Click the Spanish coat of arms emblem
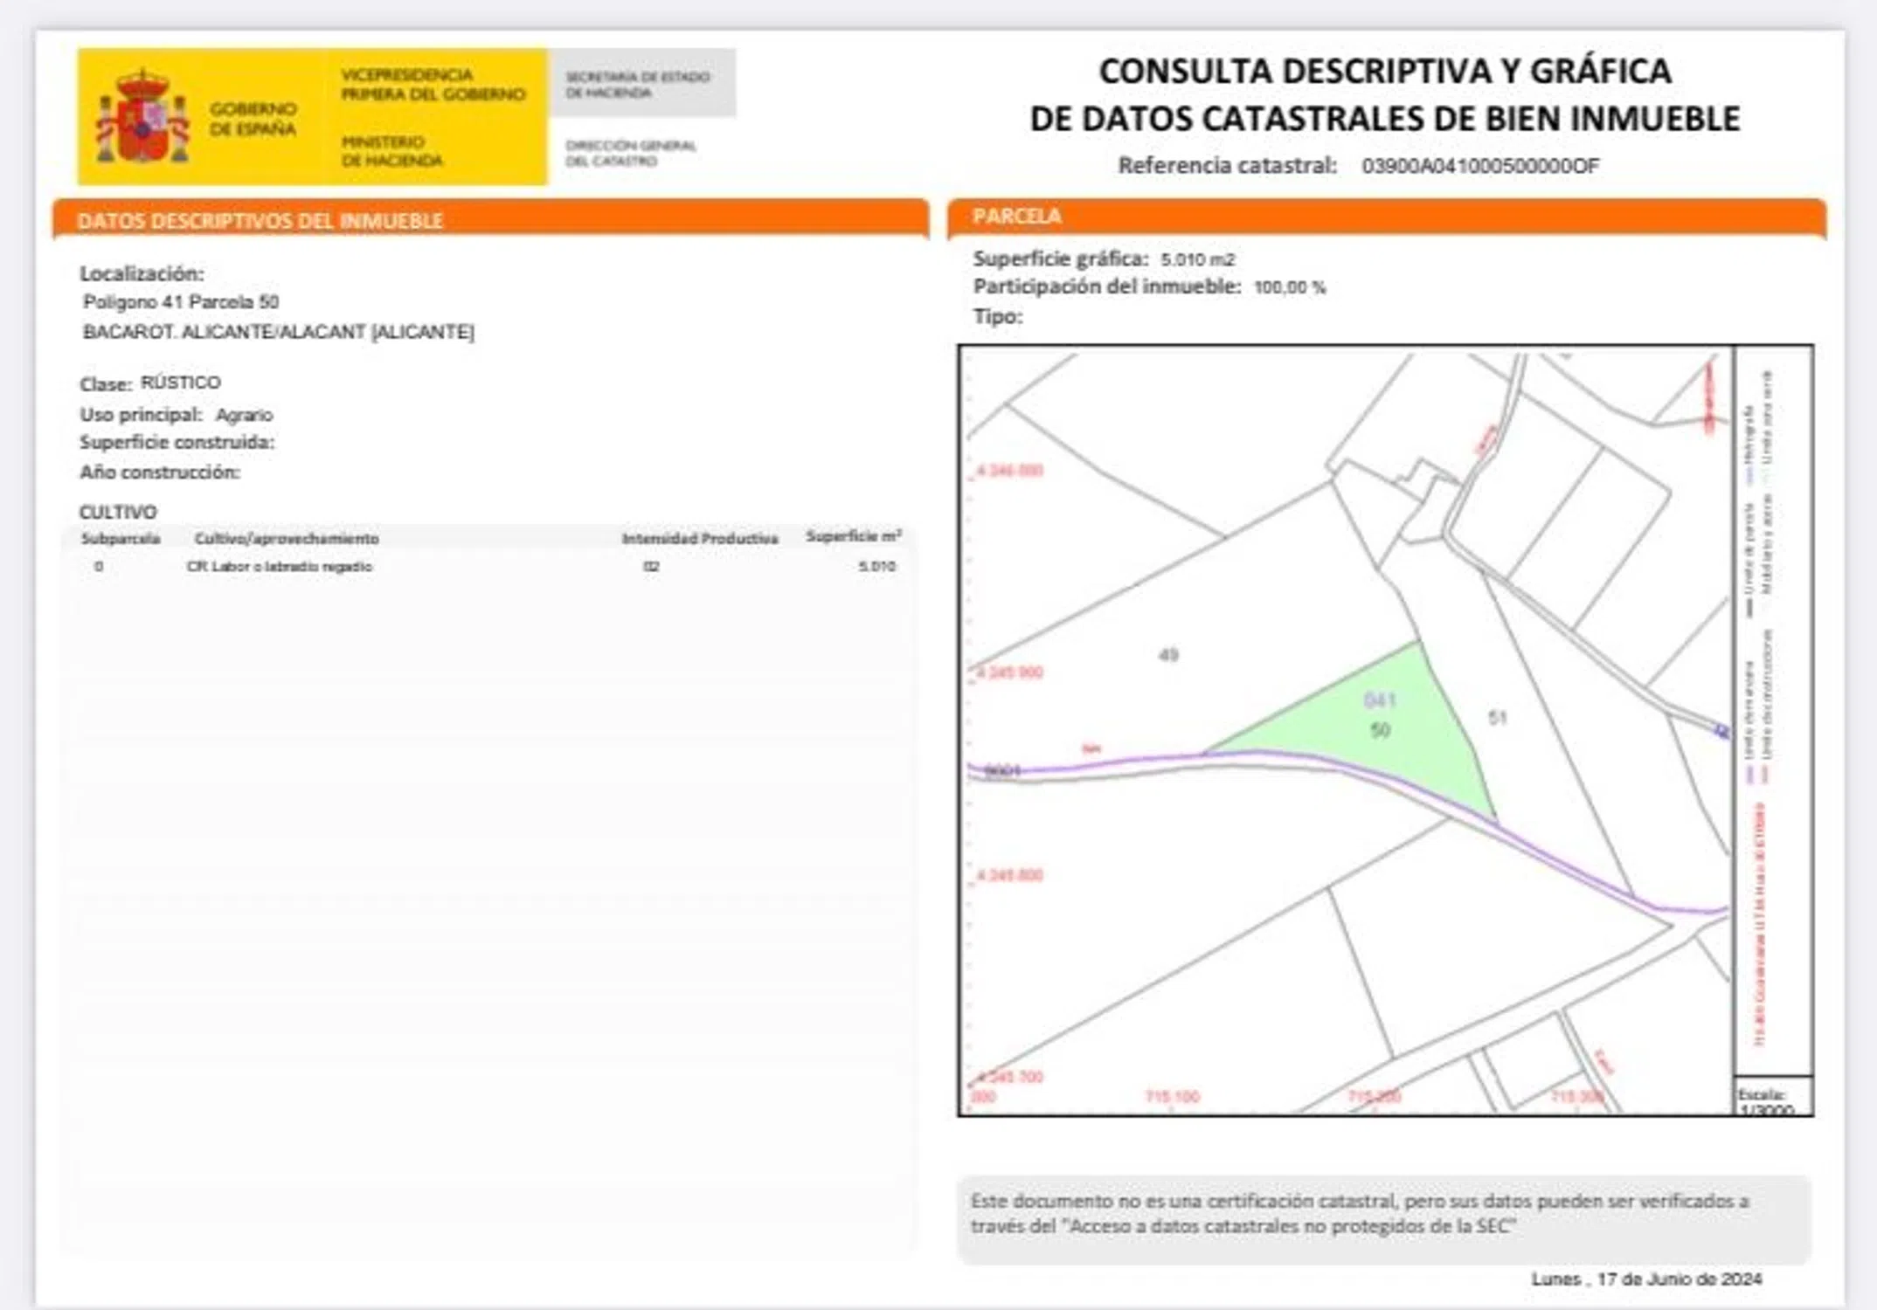Viewport: 1877px width, 1310px height. click(142, 118)
